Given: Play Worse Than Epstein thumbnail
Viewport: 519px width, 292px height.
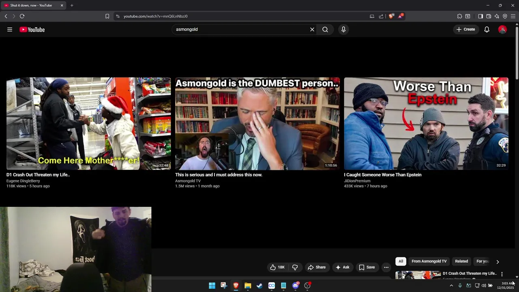Looking at the screenshot, I should [426, 124].
